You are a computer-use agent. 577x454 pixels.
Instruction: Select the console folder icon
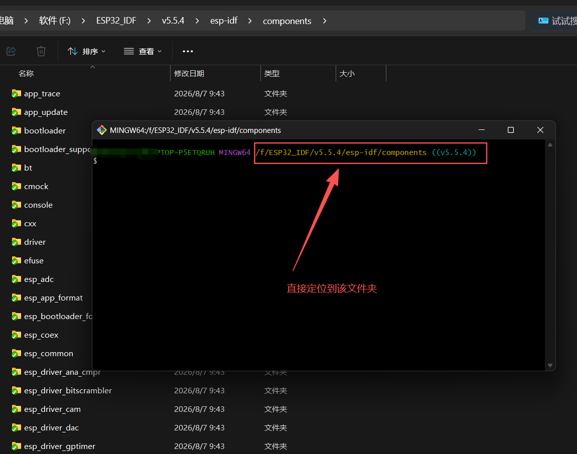[x=16, y=205]
